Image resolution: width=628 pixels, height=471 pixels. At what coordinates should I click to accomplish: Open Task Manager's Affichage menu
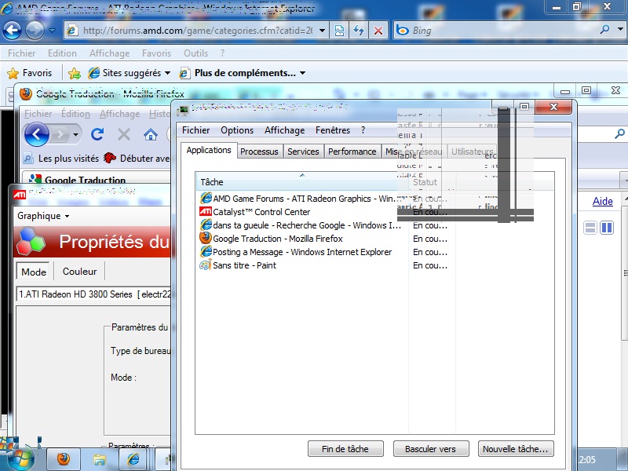click(x=285, y=130)
